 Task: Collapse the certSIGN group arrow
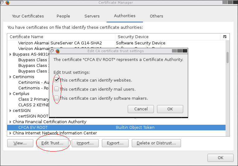click(10, 111)
